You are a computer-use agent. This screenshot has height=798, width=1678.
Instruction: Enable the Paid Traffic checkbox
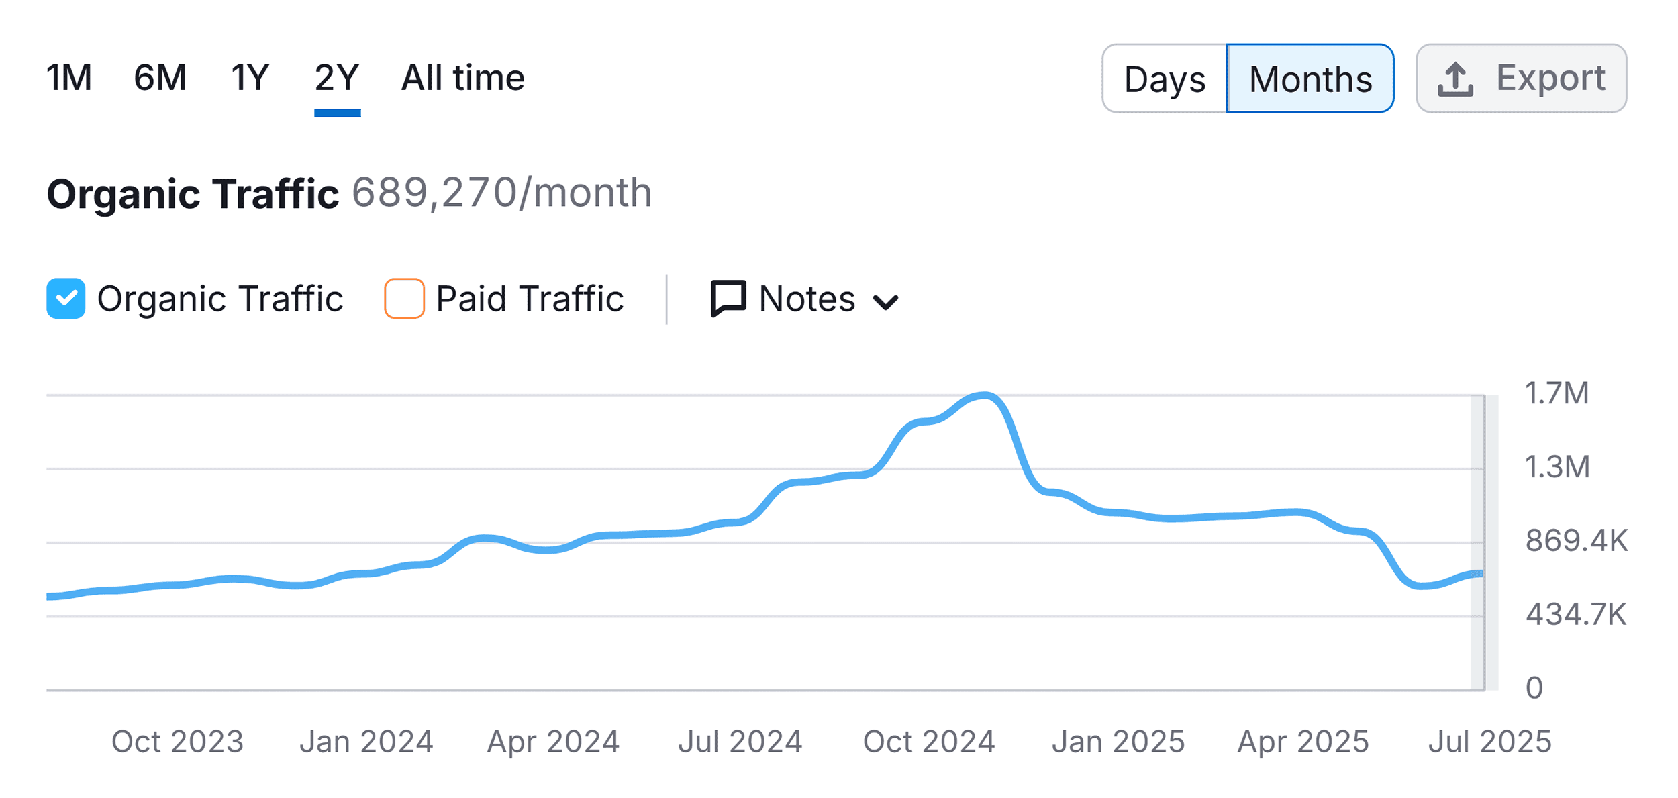404,298
